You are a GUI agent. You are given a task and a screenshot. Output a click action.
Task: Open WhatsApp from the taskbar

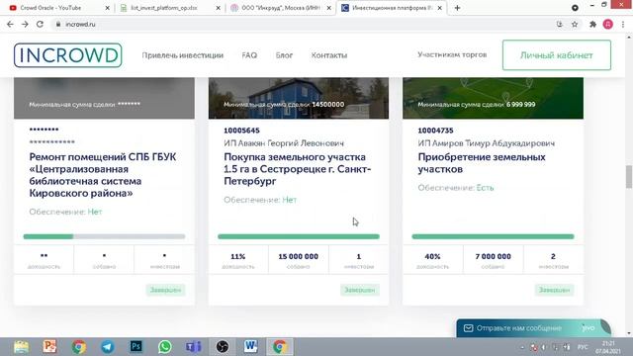(165, 347)
